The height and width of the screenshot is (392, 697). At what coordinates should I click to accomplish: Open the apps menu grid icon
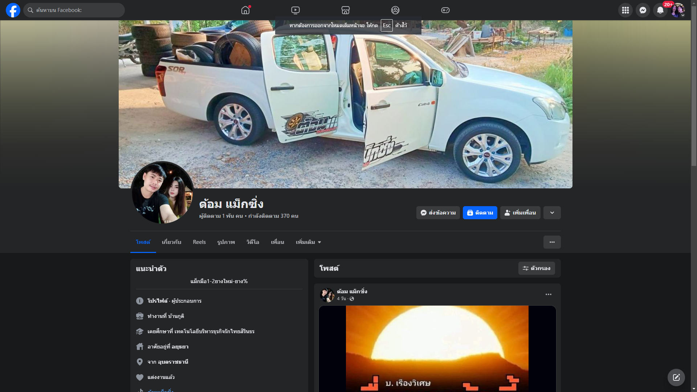[x=625, y=10]
